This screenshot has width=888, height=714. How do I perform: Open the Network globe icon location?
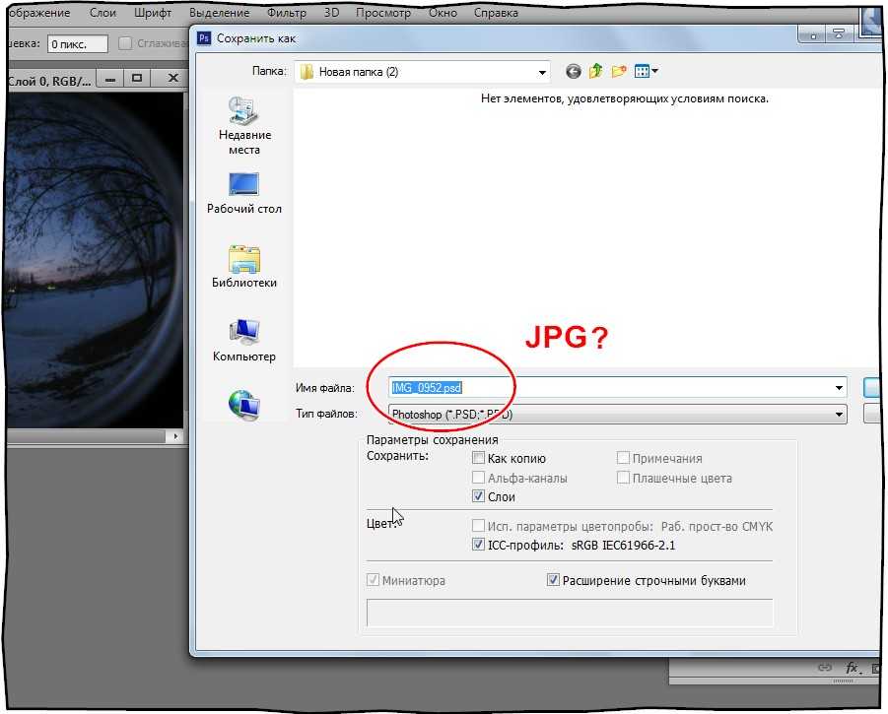(x=244, y=405)
